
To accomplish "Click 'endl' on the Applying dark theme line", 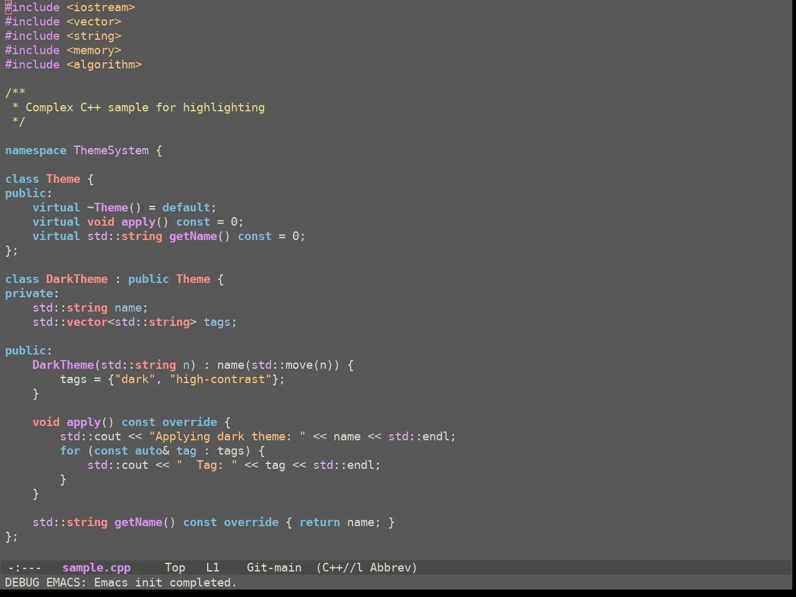I will tap(436, 437).
